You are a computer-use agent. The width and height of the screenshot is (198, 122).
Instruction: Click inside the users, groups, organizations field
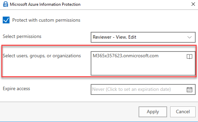click(143, 63)
